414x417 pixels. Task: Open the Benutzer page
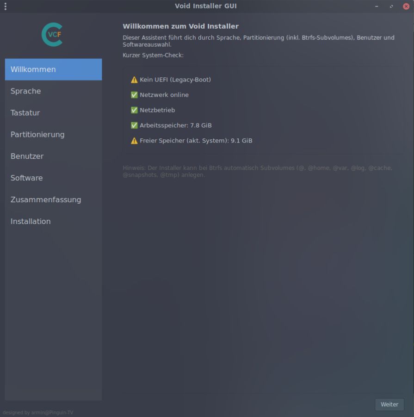[x=53, y=156]
